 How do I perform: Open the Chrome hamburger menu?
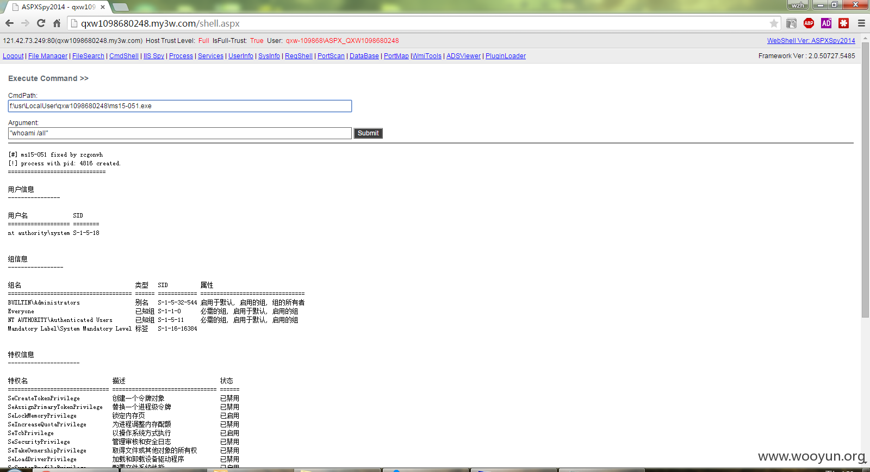pyautogui.click(x=861, y=23)
